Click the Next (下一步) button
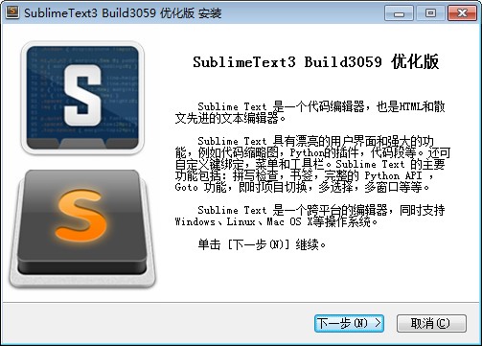Viewport: 482px width, 346px height. pyautogui.click(x=349, y=323)
